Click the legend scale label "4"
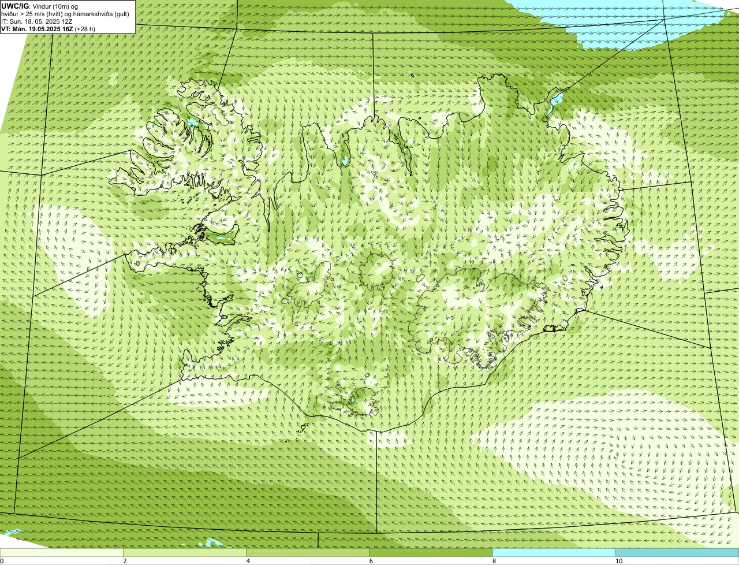 coord(248,561)
